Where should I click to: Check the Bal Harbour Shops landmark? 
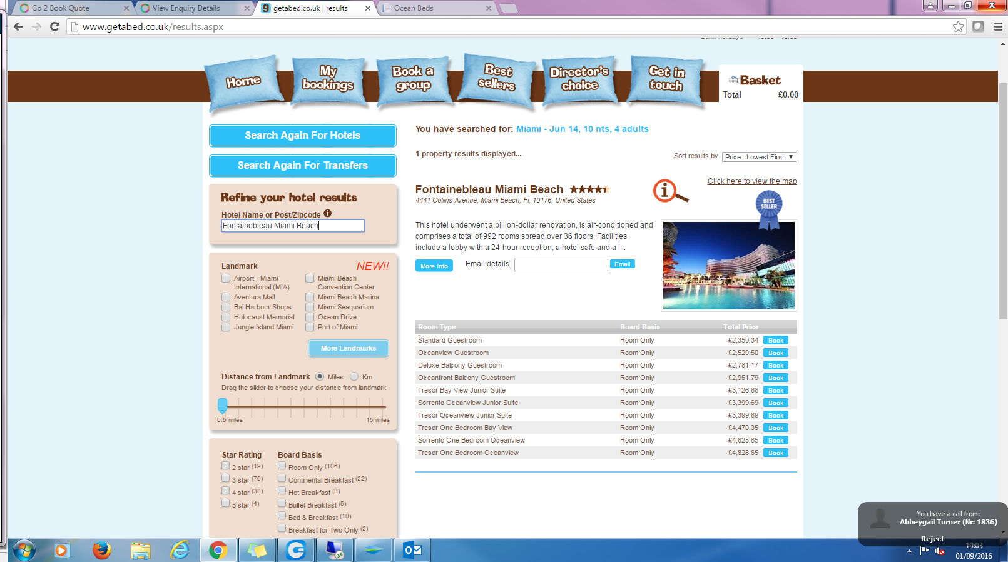[x=226, y=307]
